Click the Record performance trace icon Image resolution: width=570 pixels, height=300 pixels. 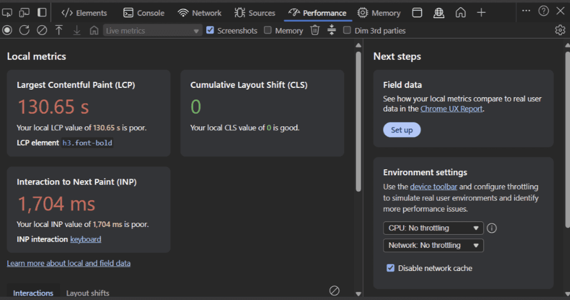pos(7,31)
